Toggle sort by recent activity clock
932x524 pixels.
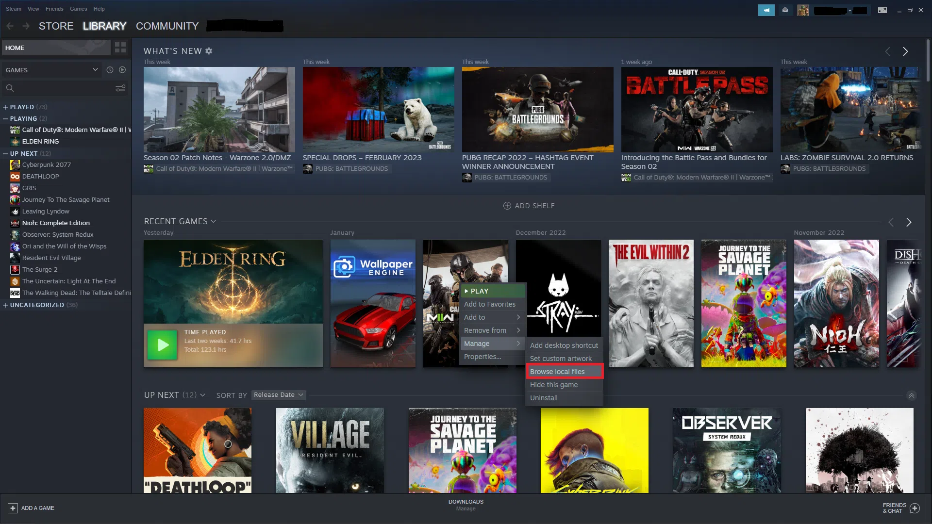click(x=110, y=70)
